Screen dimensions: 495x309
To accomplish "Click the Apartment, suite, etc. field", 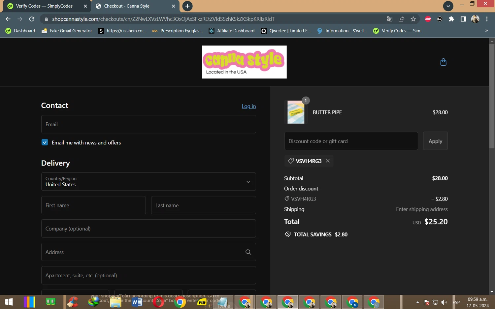I will point(148,275).
